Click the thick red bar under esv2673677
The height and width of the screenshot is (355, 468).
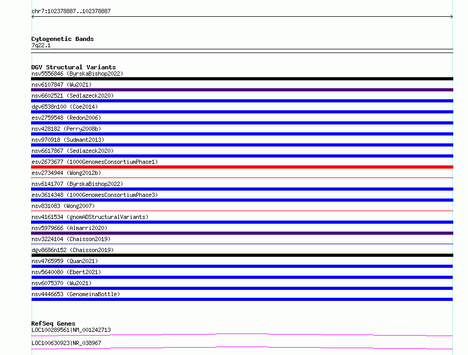coord(242,167)
